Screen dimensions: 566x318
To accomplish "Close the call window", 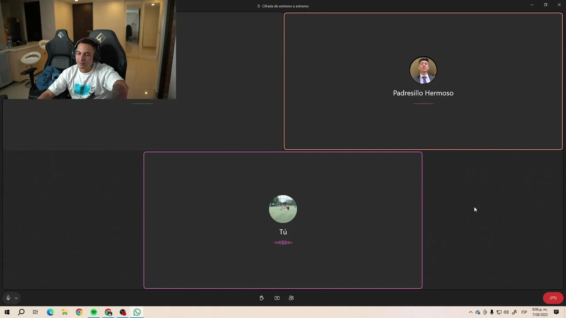I will (x=559, y=5).
